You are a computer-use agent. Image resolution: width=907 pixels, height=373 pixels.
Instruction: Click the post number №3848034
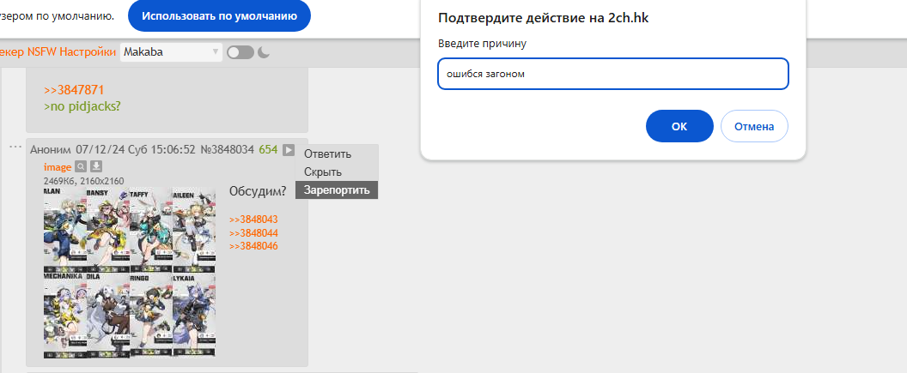click(x=228, y=150)
